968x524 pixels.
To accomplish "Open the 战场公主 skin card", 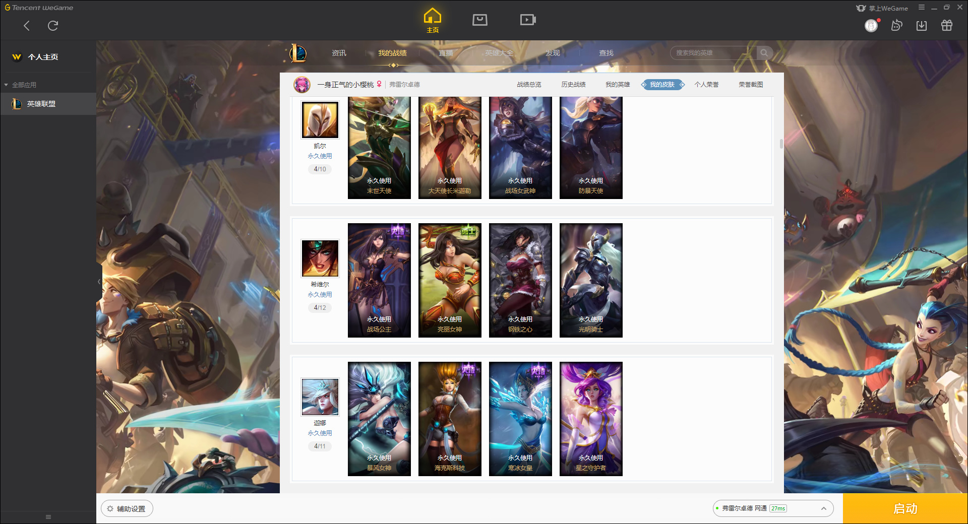I will tap(379, 280).
